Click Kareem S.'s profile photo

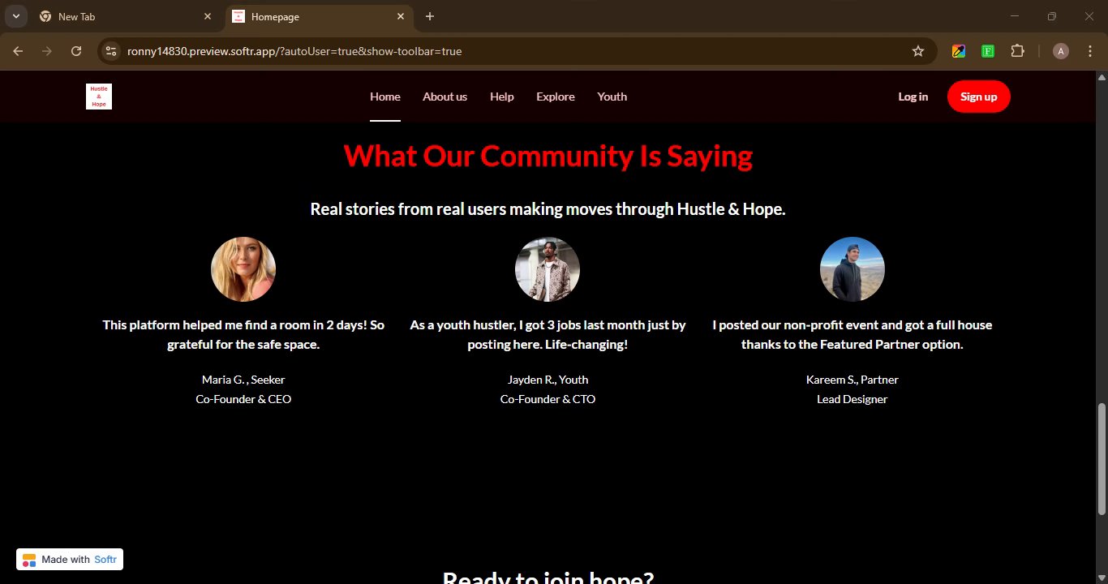pos(852,269)
